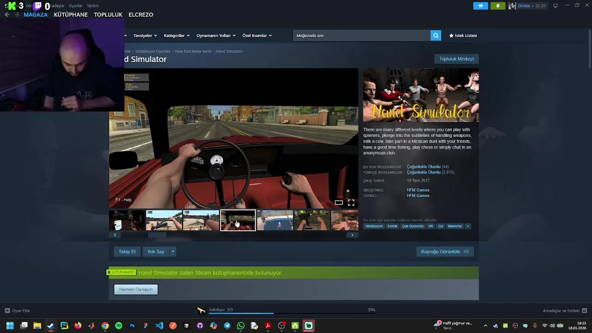This screenshot has width=592, height=333.
Task: Go back with the Steam back arrow
Action: pyautogui.click(x=7, y=14)
